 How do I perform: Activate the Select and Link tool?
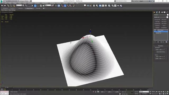pos(8,6)
